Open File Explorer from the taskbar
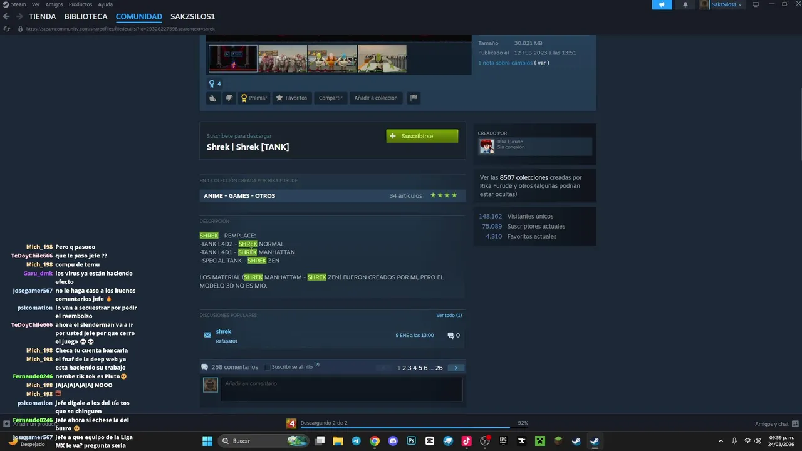Image resolution: width=802 pixels, height=451 pixels. [x=338, y=441]
